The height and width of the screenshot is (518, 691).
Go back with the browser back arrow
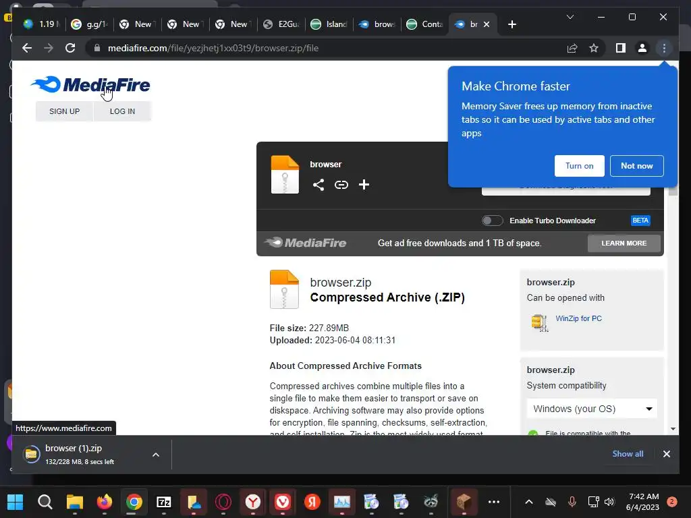[27, 48]
